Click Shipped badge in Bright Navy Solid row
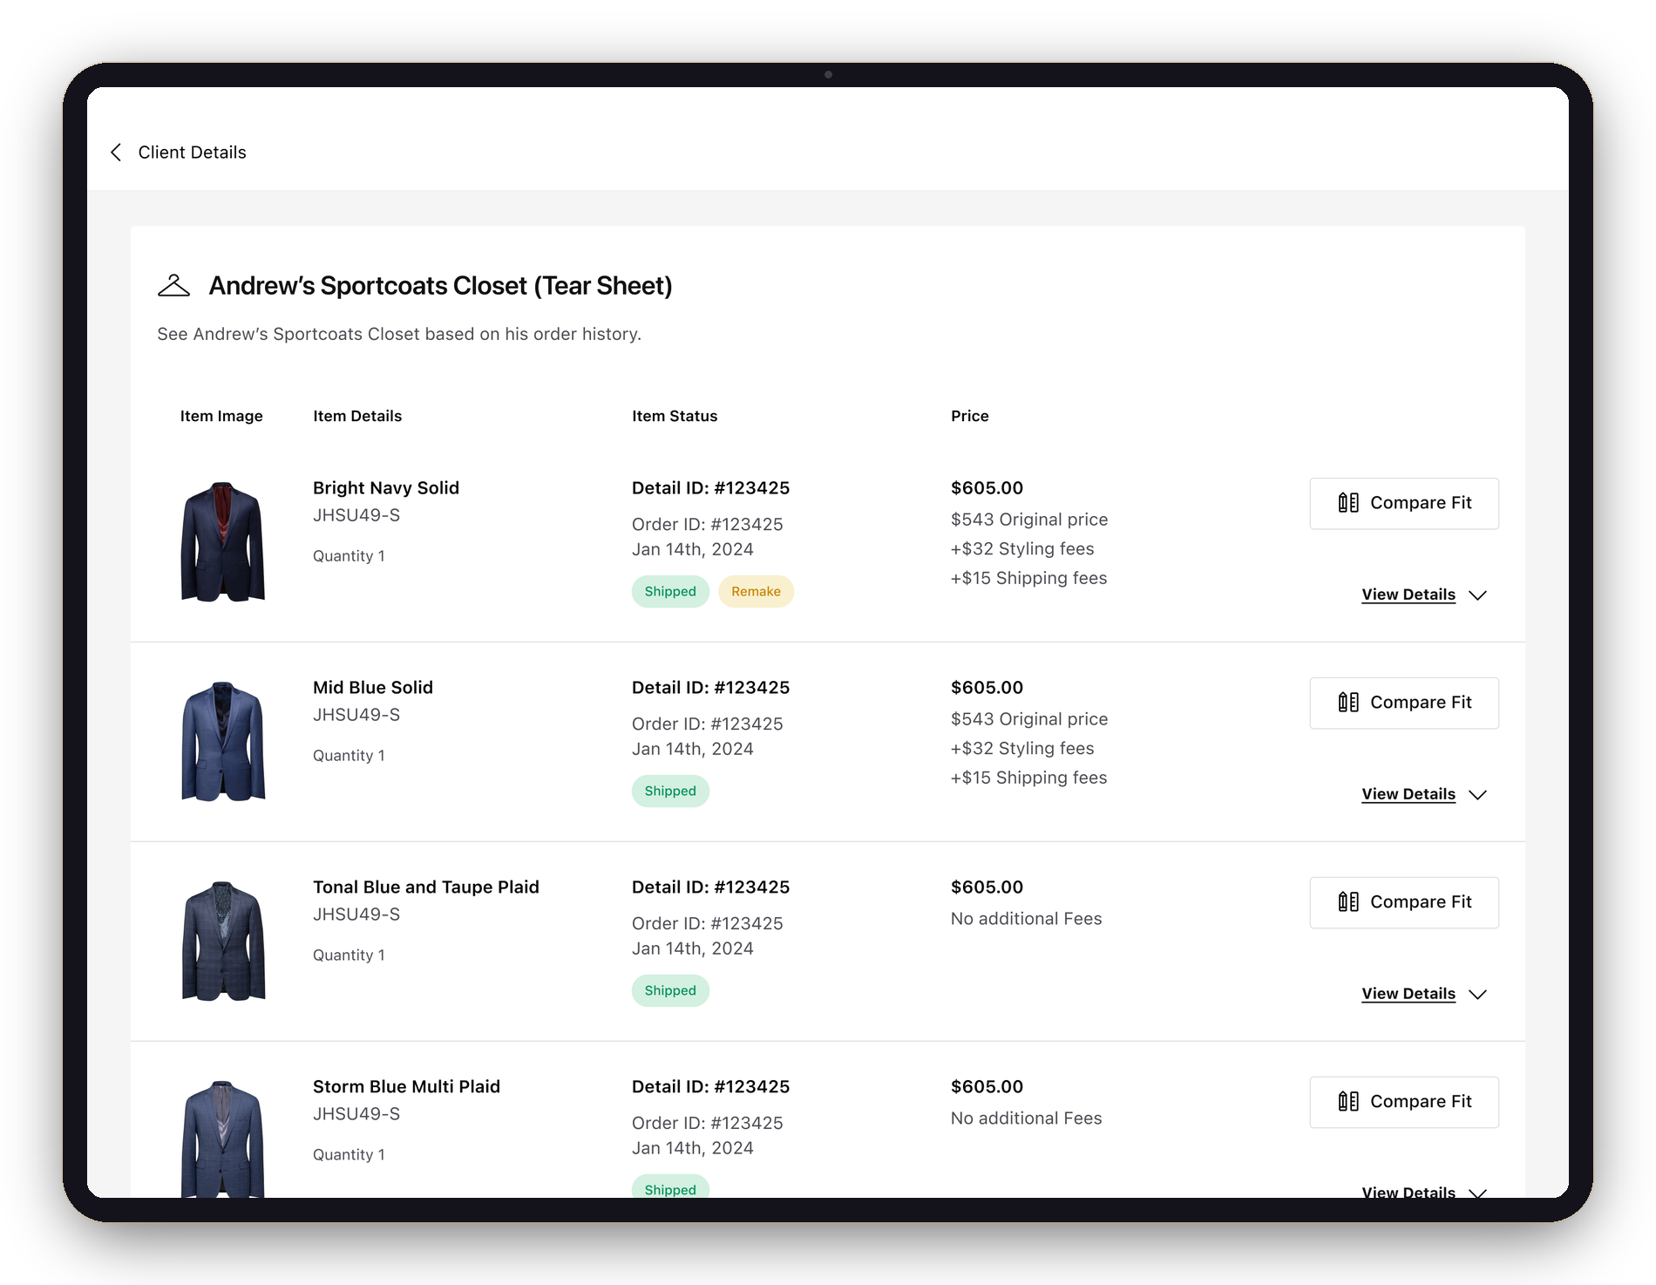Screen dimensions: 1656x1285 point(670,592)
